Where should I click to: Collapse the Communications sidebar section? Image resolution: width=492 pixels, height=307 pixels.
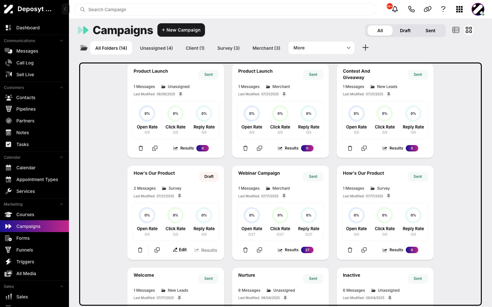pos(62,41)
